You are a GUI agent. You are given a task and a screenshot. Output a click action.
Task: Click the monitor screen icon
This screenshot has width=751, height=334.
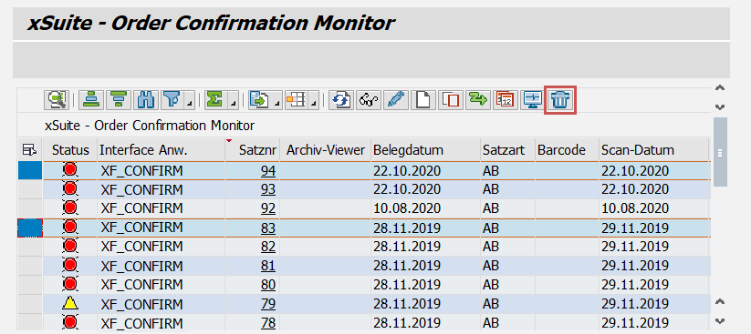tap(533, 100)
